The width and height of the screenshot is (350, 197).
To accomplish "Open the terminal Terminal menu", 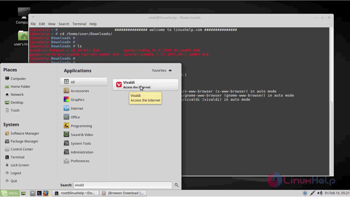I will (79, 24).
